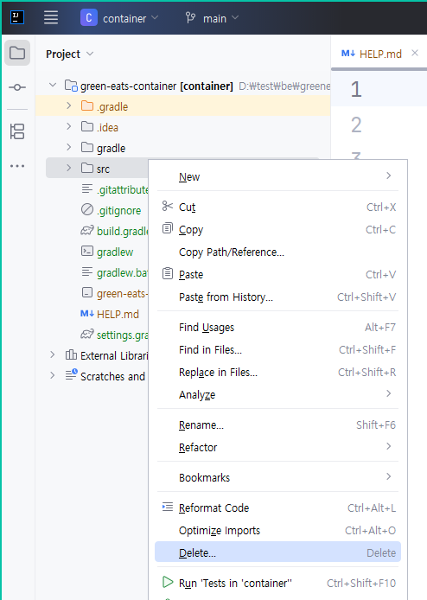Open the Commit tool window icon
The width and height of the screenshot is (427, 600).
[17, 87]
